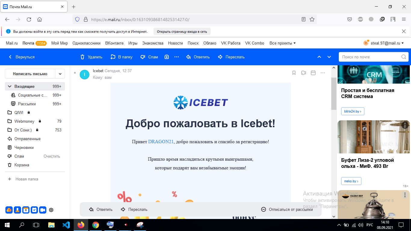Open the Новости menu item
This screenshot has width=411, height=231.
pos(175,43)
